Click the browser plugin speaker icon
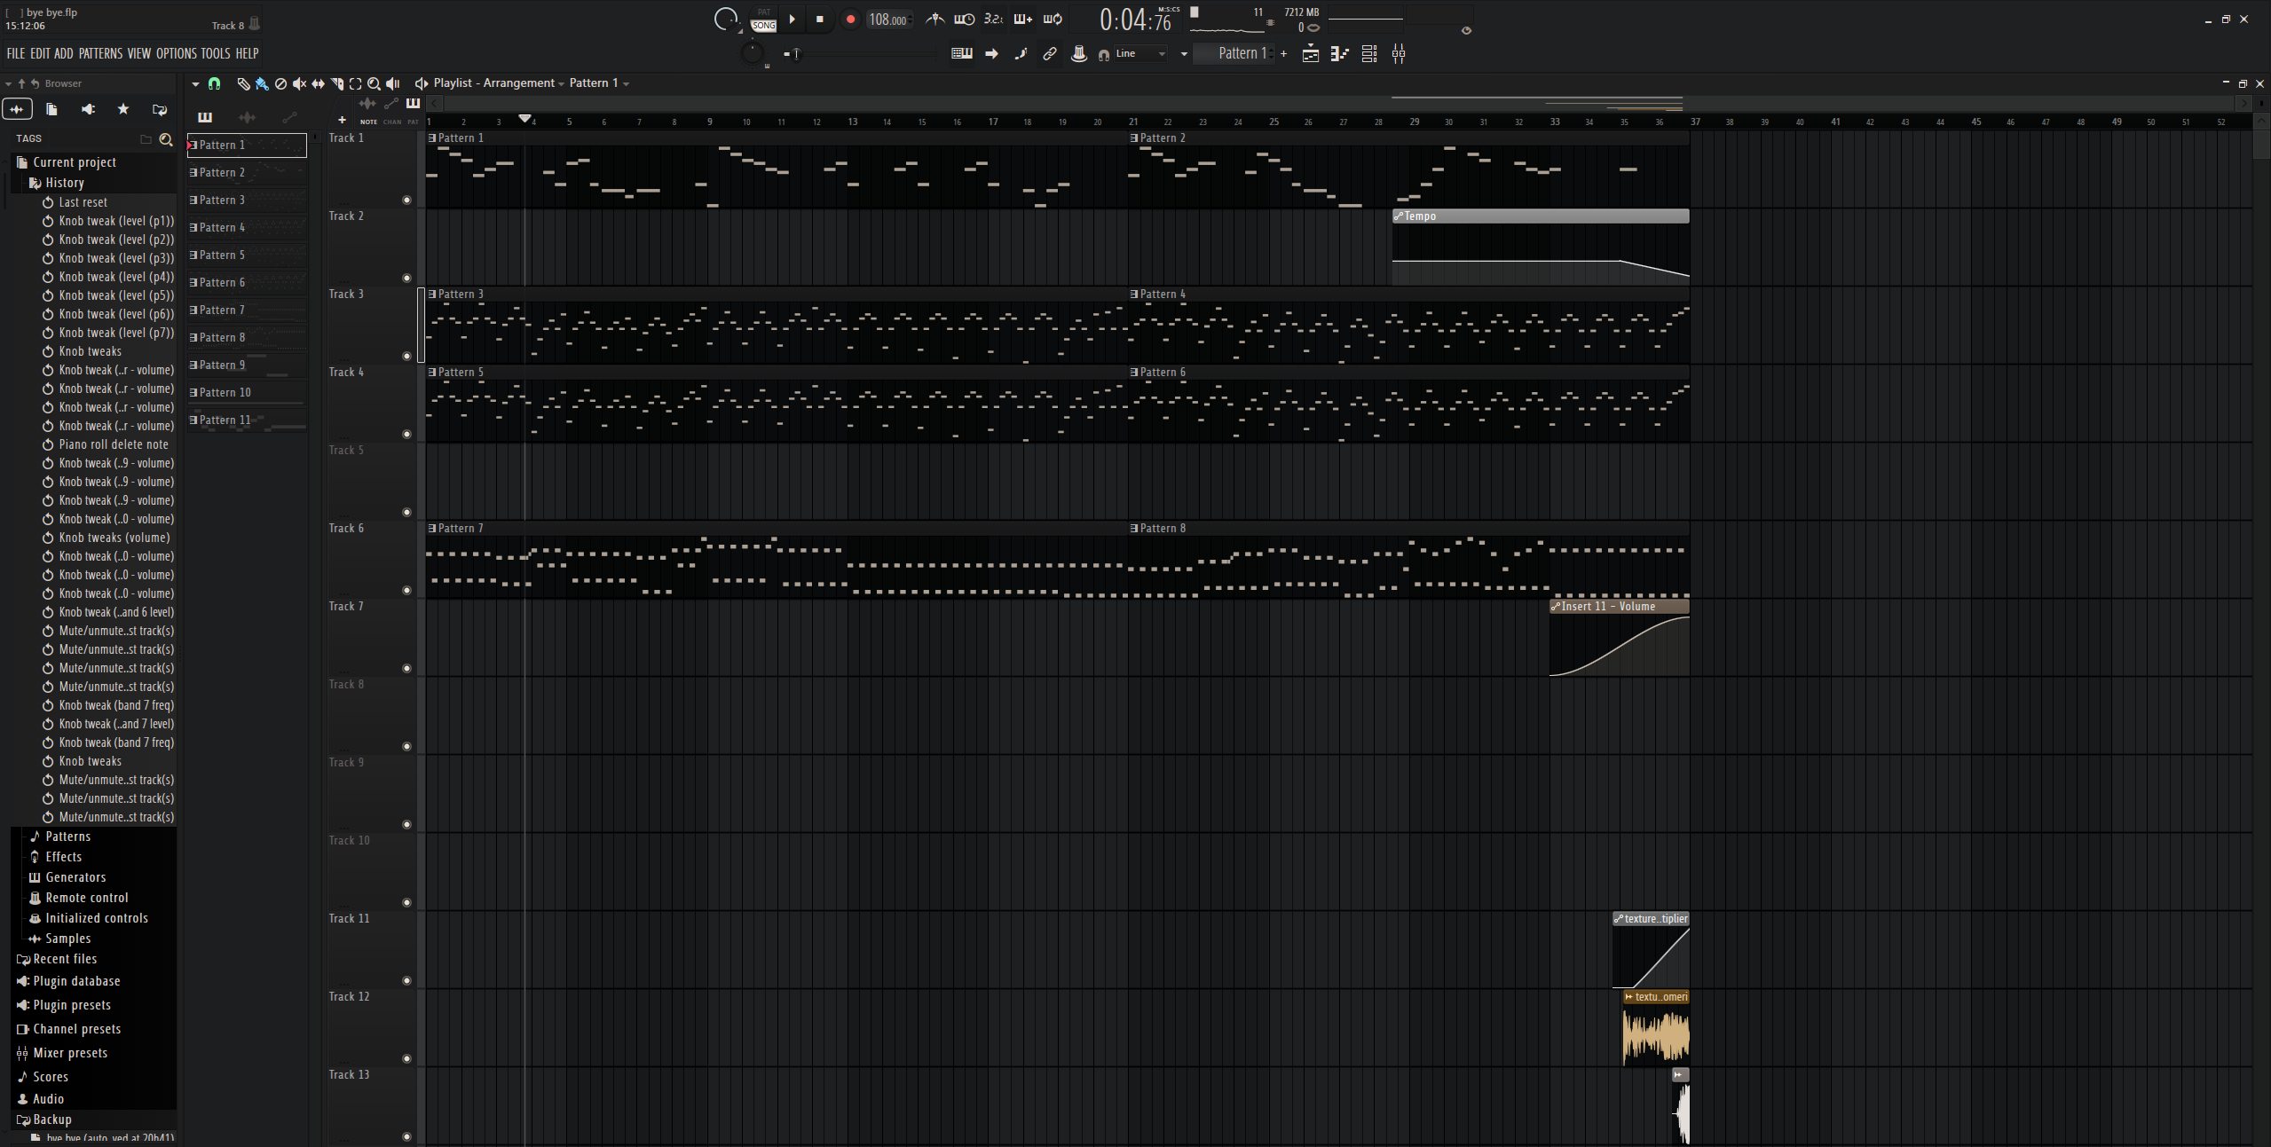This screenshot has width=2271, height=1147. 88,109
